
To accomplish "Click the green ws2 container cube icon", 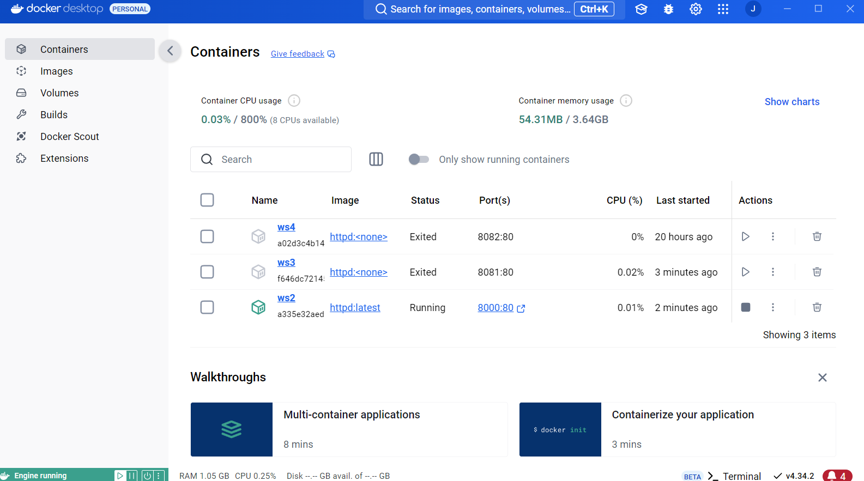I will [258, 307].
